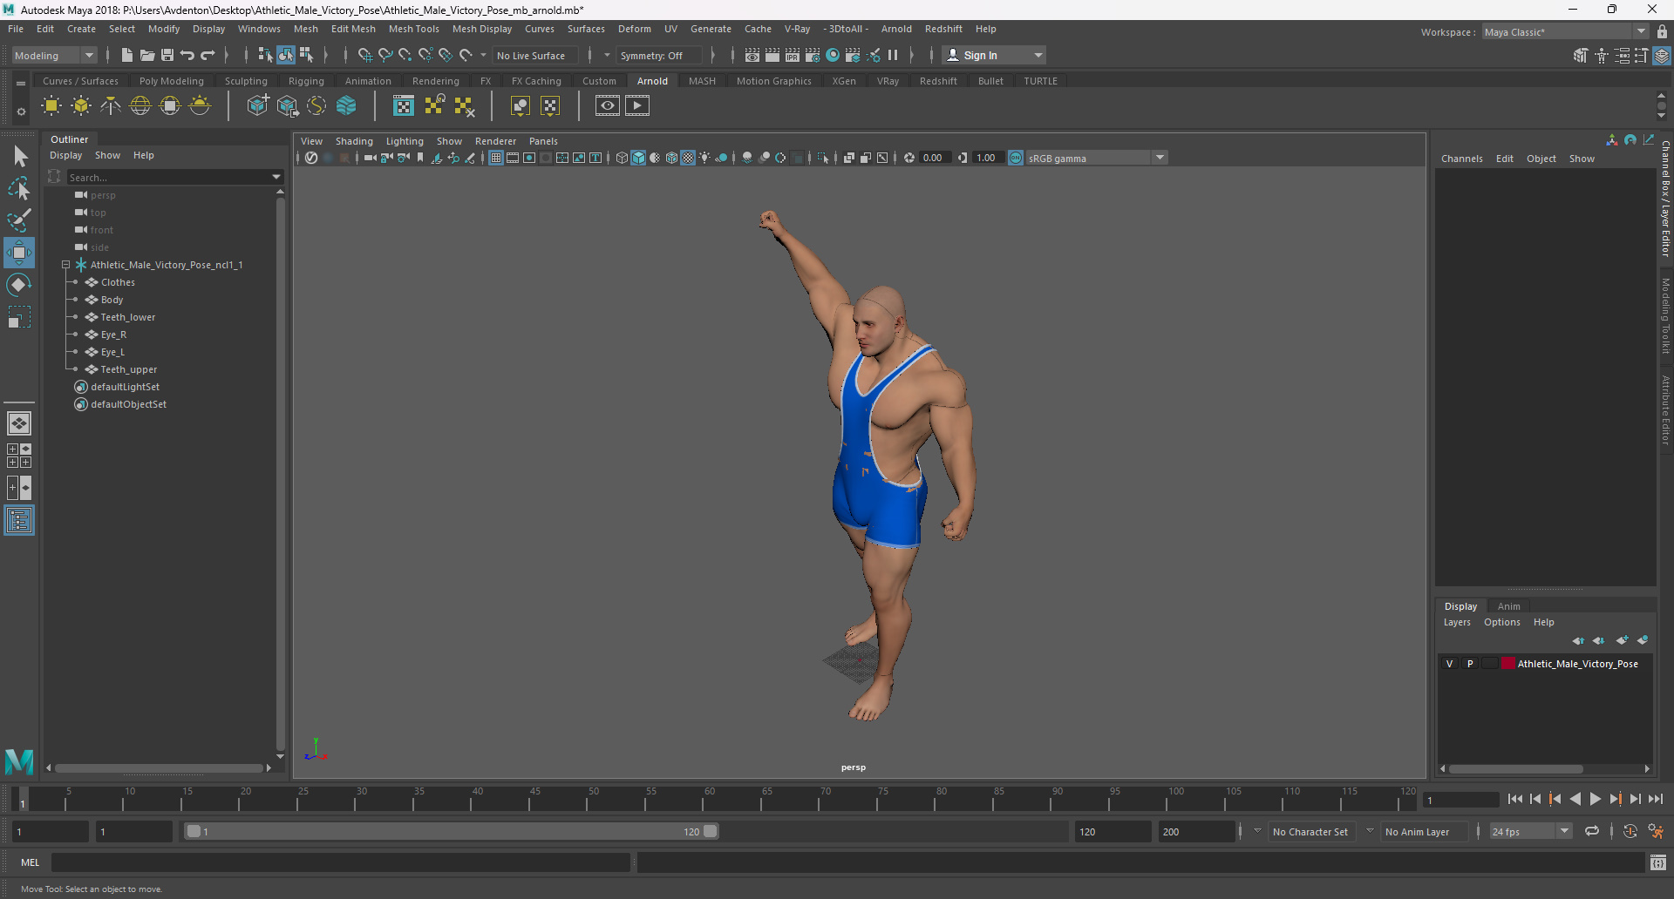This screenshot has width=1674, height=899.
Task: Open Layers menu in layer editor
Action: coord(1456,622)
